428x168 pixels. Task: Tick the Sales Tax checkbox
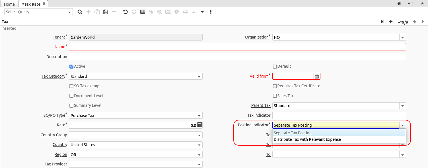275,96
